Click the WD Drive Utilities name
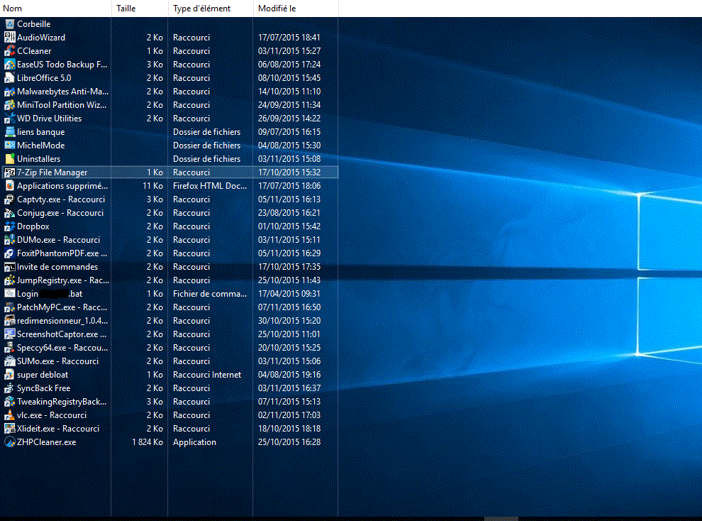 (49, 119)
